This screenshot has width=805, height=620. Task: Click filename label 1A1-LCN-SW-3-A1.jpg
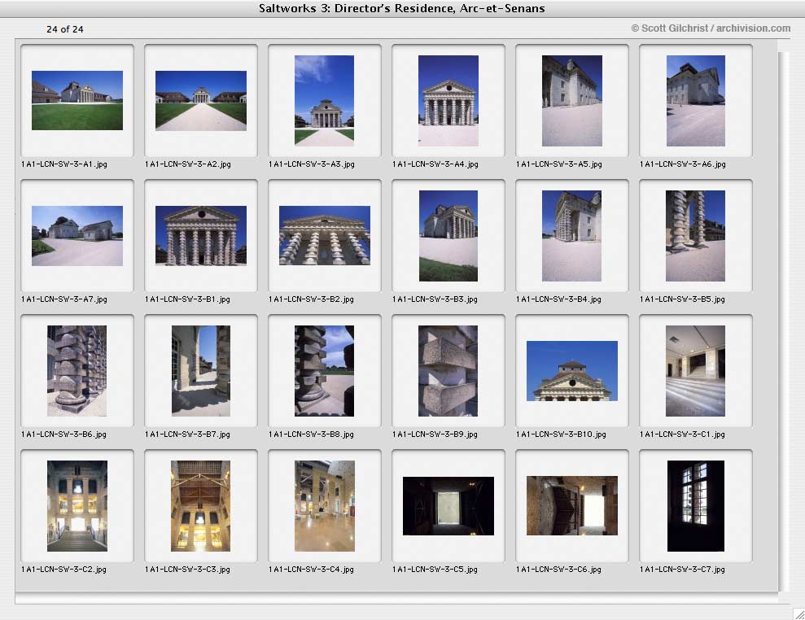point(64,164)
